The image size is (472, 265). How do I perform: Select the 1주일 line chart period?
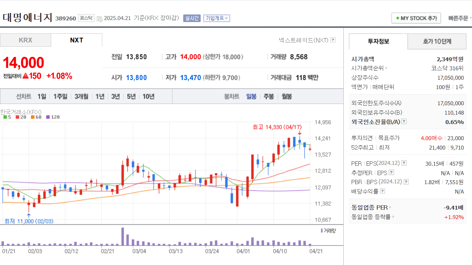click(x=60, y=97)
